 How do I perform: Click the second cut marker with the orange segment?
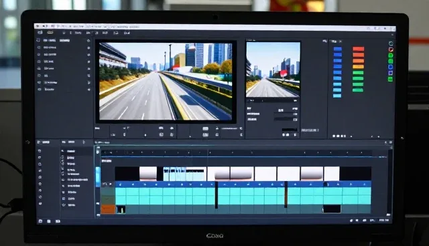click(x=286, y=195)
